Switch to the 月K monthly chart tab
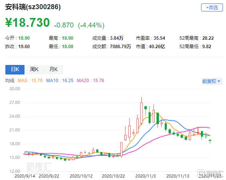This screenshot has width=226, height=180. point(53,70)
